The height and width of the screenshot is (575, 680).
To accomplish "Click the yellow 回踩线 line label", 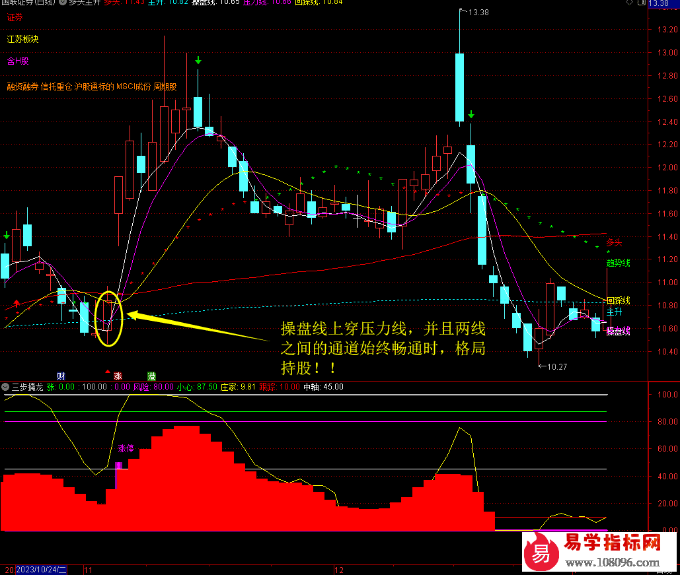I will (x=618, y=300).
